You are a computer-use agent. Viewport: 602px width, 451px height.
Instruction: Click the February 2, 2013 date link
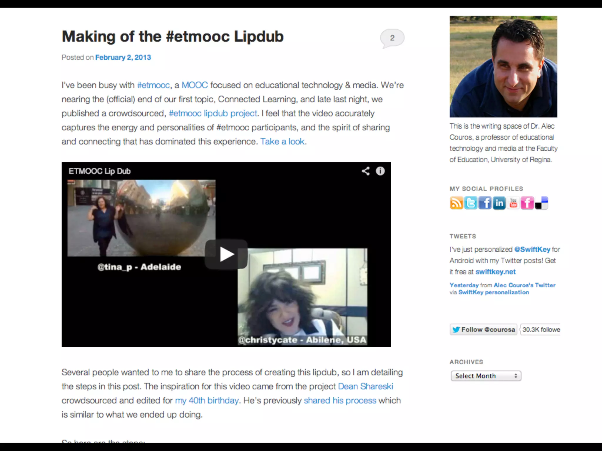point(123,58)
